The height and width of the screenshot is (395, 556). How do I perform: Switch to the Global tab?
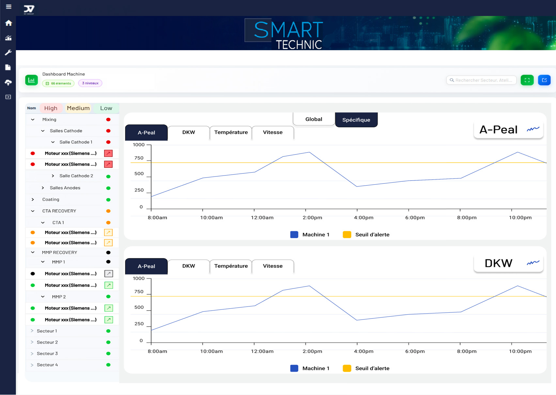tap(314, 119)
